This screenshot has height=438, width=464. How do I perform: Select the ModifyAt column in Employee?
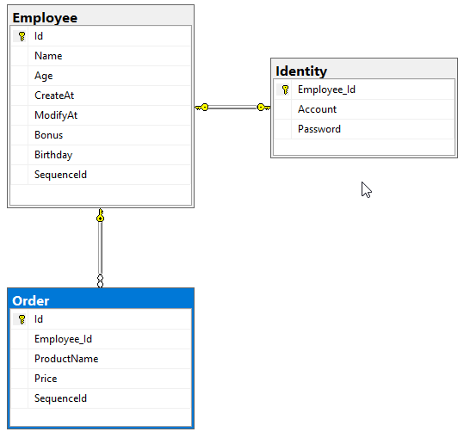click(x=101, y=115)
